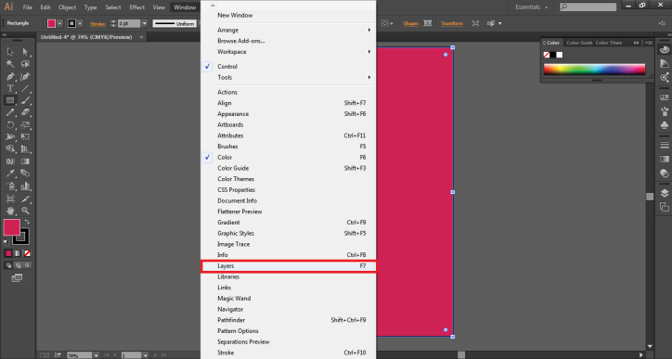The image size is (672, 359).
Task: Select the Scale tool
Action: click(x=25, y=125)
